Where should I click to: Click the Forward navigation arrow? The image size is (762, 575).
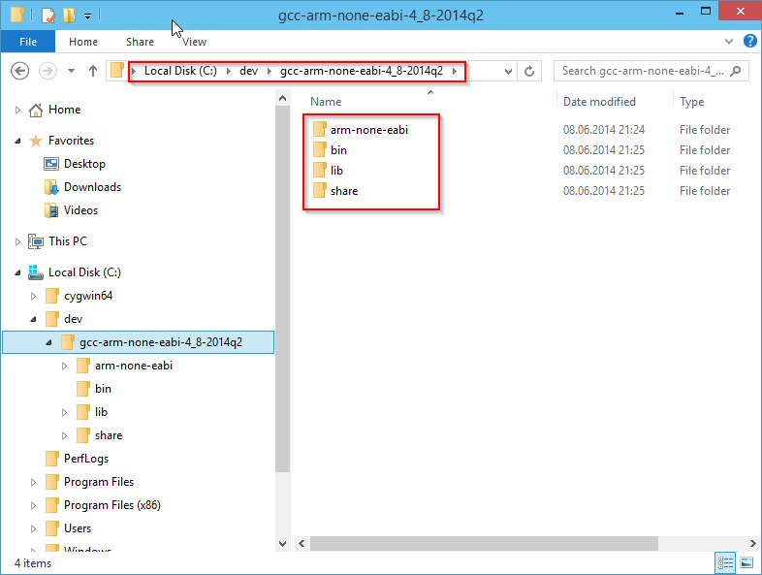point(48,71)
